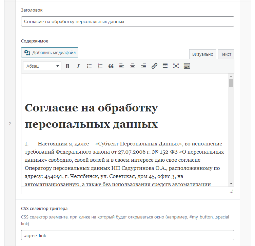255x246 pixels.
Task: Click the editor scrollbar thumb
Action: click(x=231, y=83)
